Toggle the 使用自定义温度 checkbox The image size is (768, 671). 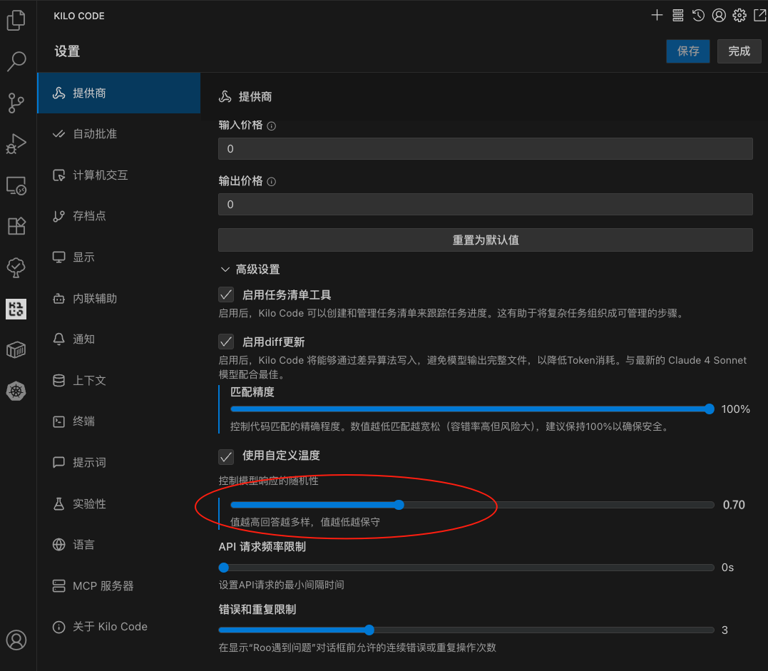(226, 456)
